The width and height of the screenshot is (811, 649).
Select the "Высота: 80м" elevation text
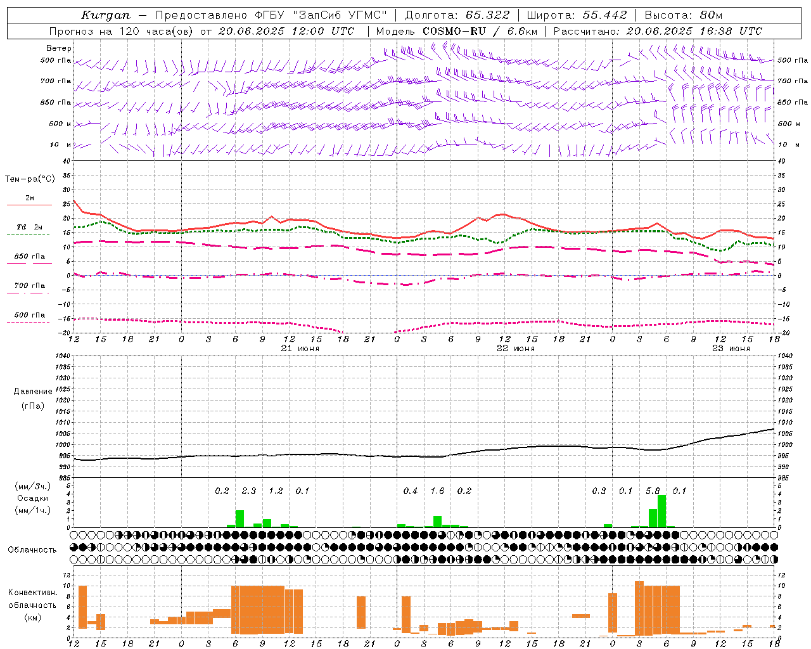pos(684,15)
